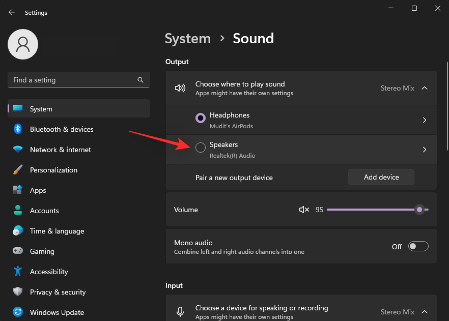This screenshot has width=449, height=321.
Task: Collapse the output device list chevron
Action: (425, 88)
